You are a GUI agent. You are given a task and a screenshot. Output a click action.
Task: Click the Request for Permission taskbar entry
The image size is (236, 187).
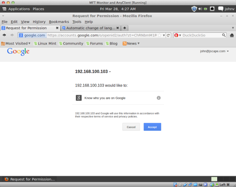click(30, 179)
